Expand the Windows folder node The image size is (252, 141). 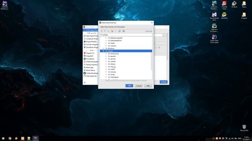pos(104,48)
